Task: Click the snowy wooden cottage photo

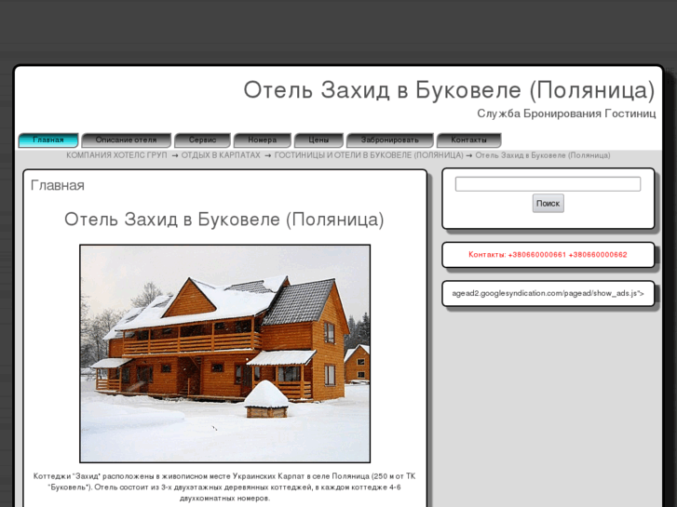Action: click(224, 354)
